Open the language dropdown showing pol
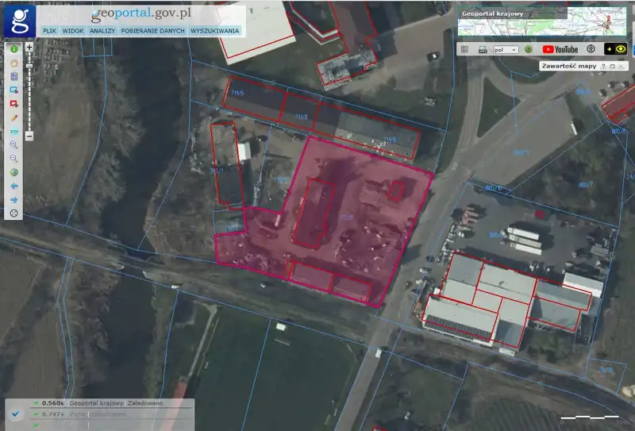Screen dimensions: 635x431 click(x=505, y=49)
